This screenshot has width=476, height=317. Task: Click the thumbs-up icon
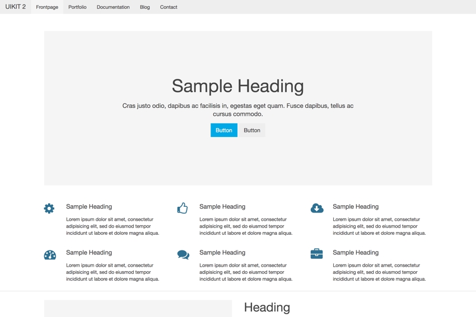pos(183,208)
